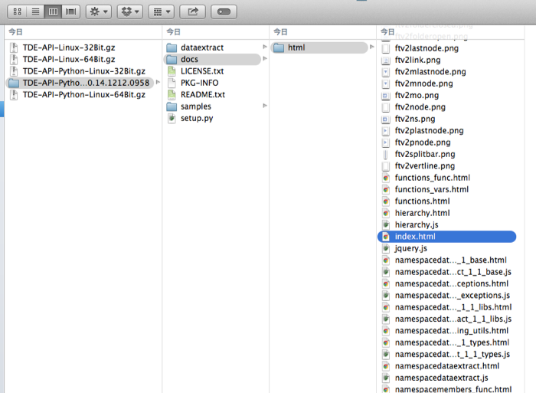Open the arrange-by grid dropdown
536x393 pixels.
coord(160,12)
